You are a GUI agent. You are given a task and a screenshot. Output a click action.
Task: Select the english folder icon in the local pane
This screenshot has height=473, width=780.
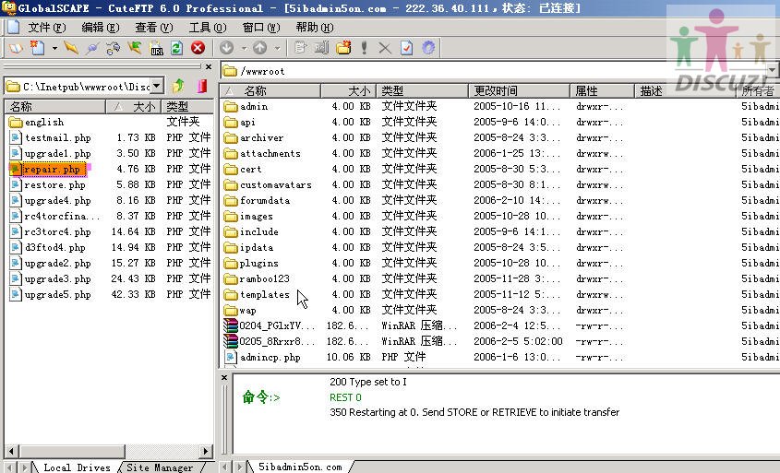click(x=16, y=122)
